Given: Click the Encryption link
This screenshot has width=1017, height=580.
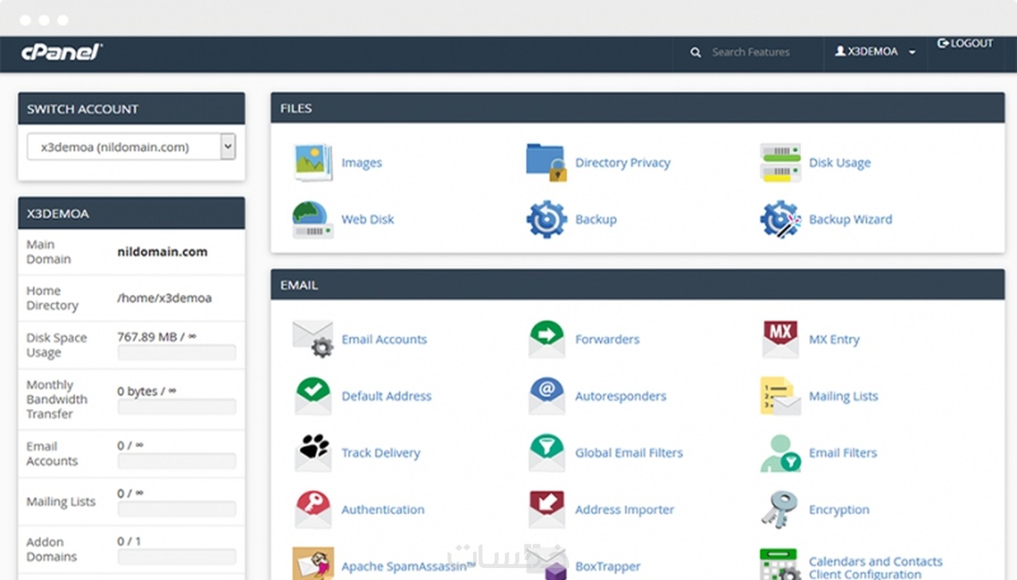Looking at the screenshot, I should [839, 509].
